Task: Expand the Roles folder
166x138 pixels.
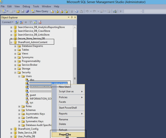Action: (x=19, y=107)
